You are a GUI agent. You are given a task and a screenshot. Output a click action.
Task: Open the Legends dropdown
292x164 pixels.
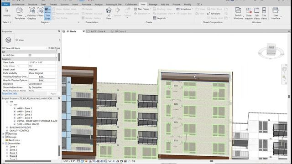point(160,18)
